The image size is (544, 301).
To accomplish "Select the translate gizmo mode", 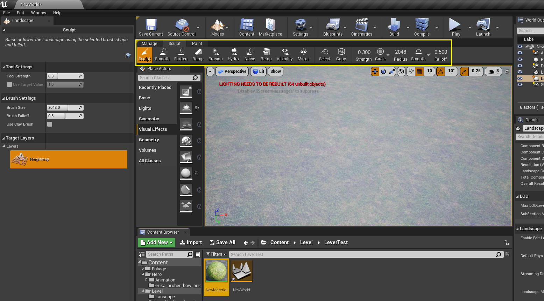I will (x=375, y=72).
